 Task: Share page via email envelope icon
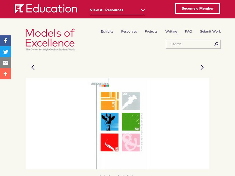(x=5, y=63)
